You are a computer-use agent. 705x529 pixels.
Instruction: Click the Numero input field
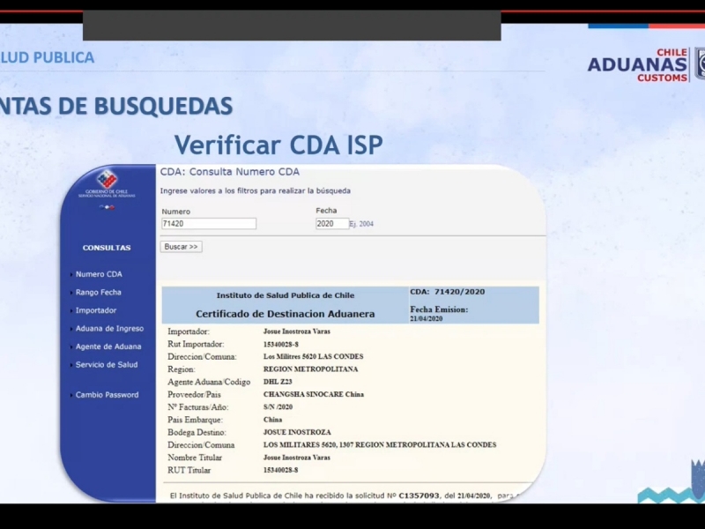pyautogui.click(x=209, y=224)
